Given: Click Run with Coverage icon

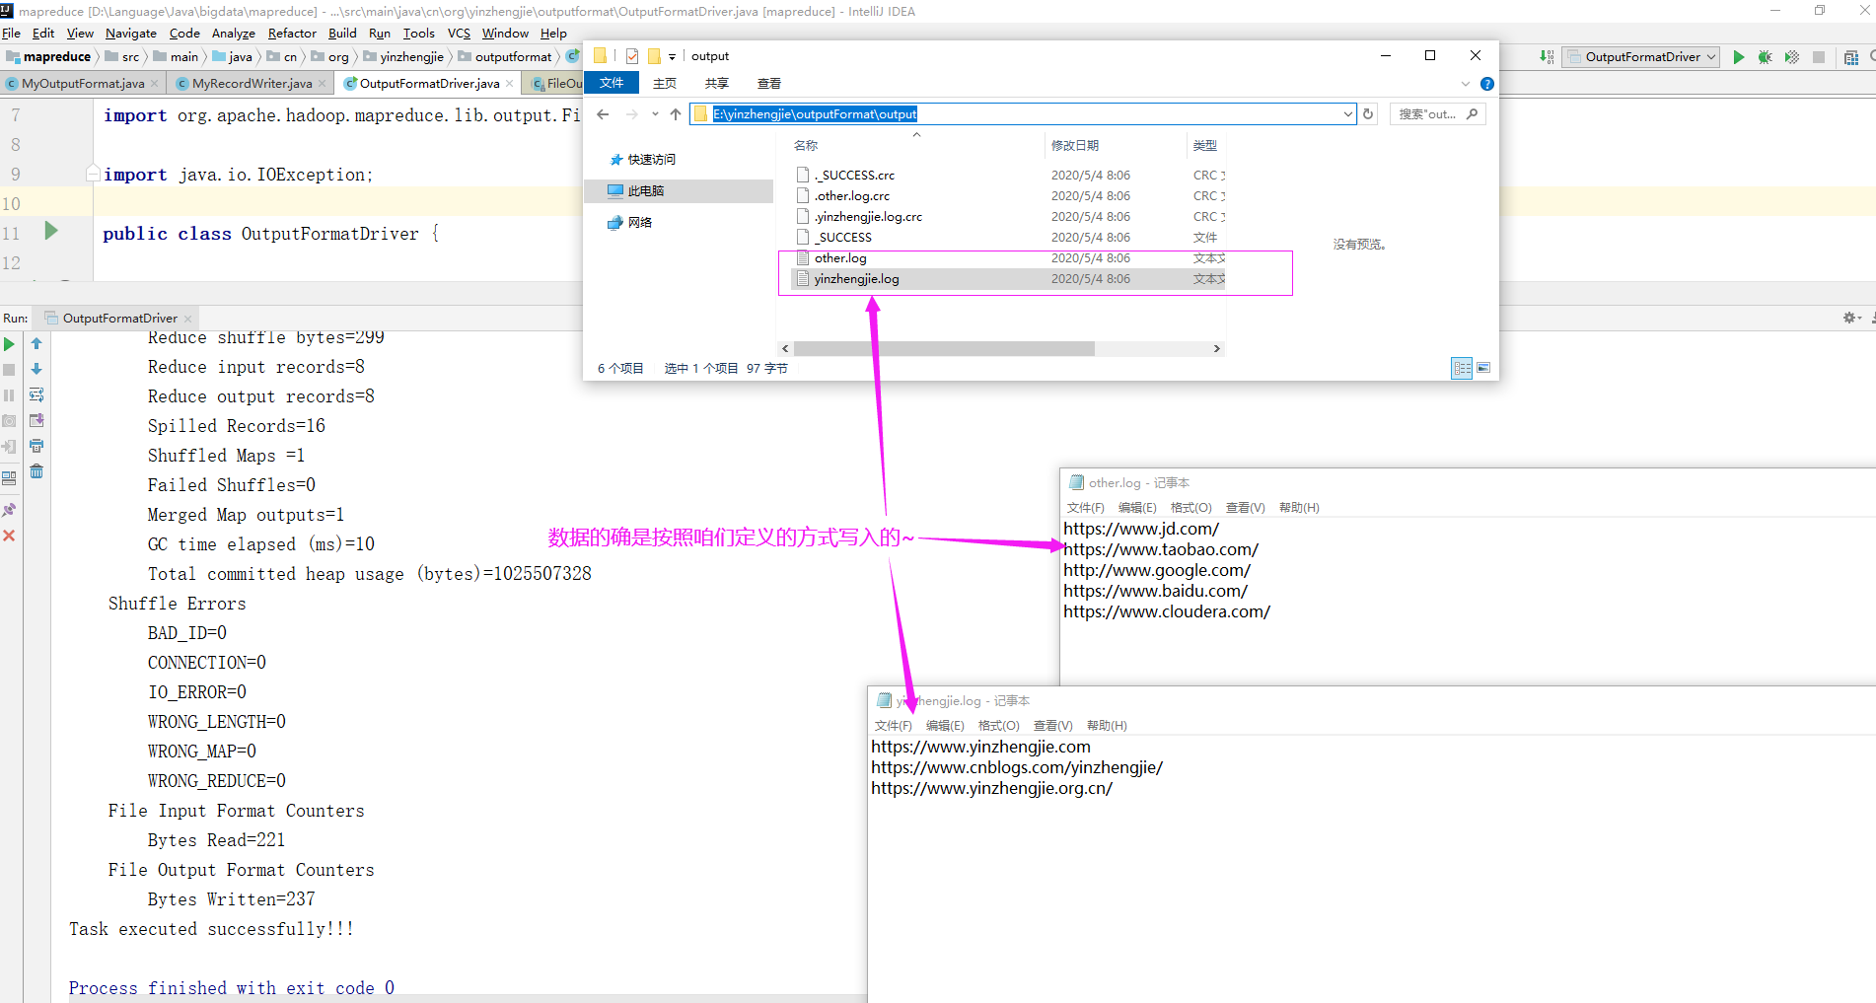Looking at the screenshot, I should tap(1792, 57).
